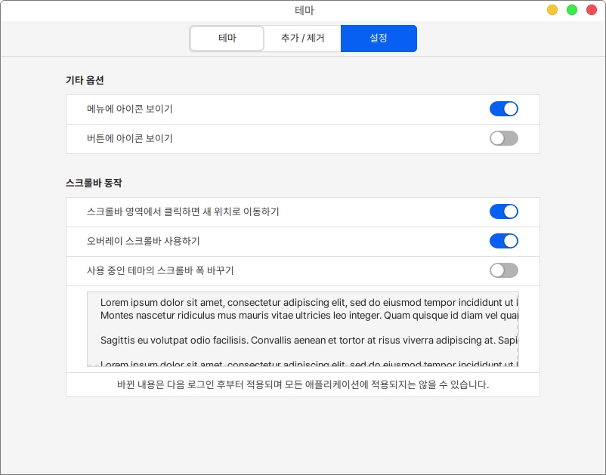Turn off 스크롤바 영역에서 클릭하면 새 위치로 이동하기

click(503, 211)
